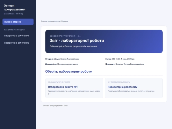Open the Лабораторна робота №1 card
The height and width of the screenshot is (129, 172).
(x=74, y=88)
